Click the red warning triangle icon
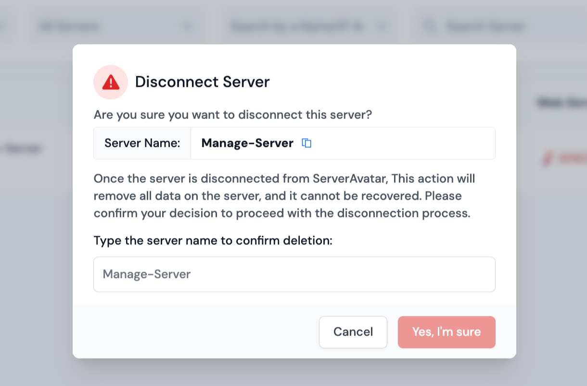The width and height of the screenshot is (587, 386). tap(111, 82)
